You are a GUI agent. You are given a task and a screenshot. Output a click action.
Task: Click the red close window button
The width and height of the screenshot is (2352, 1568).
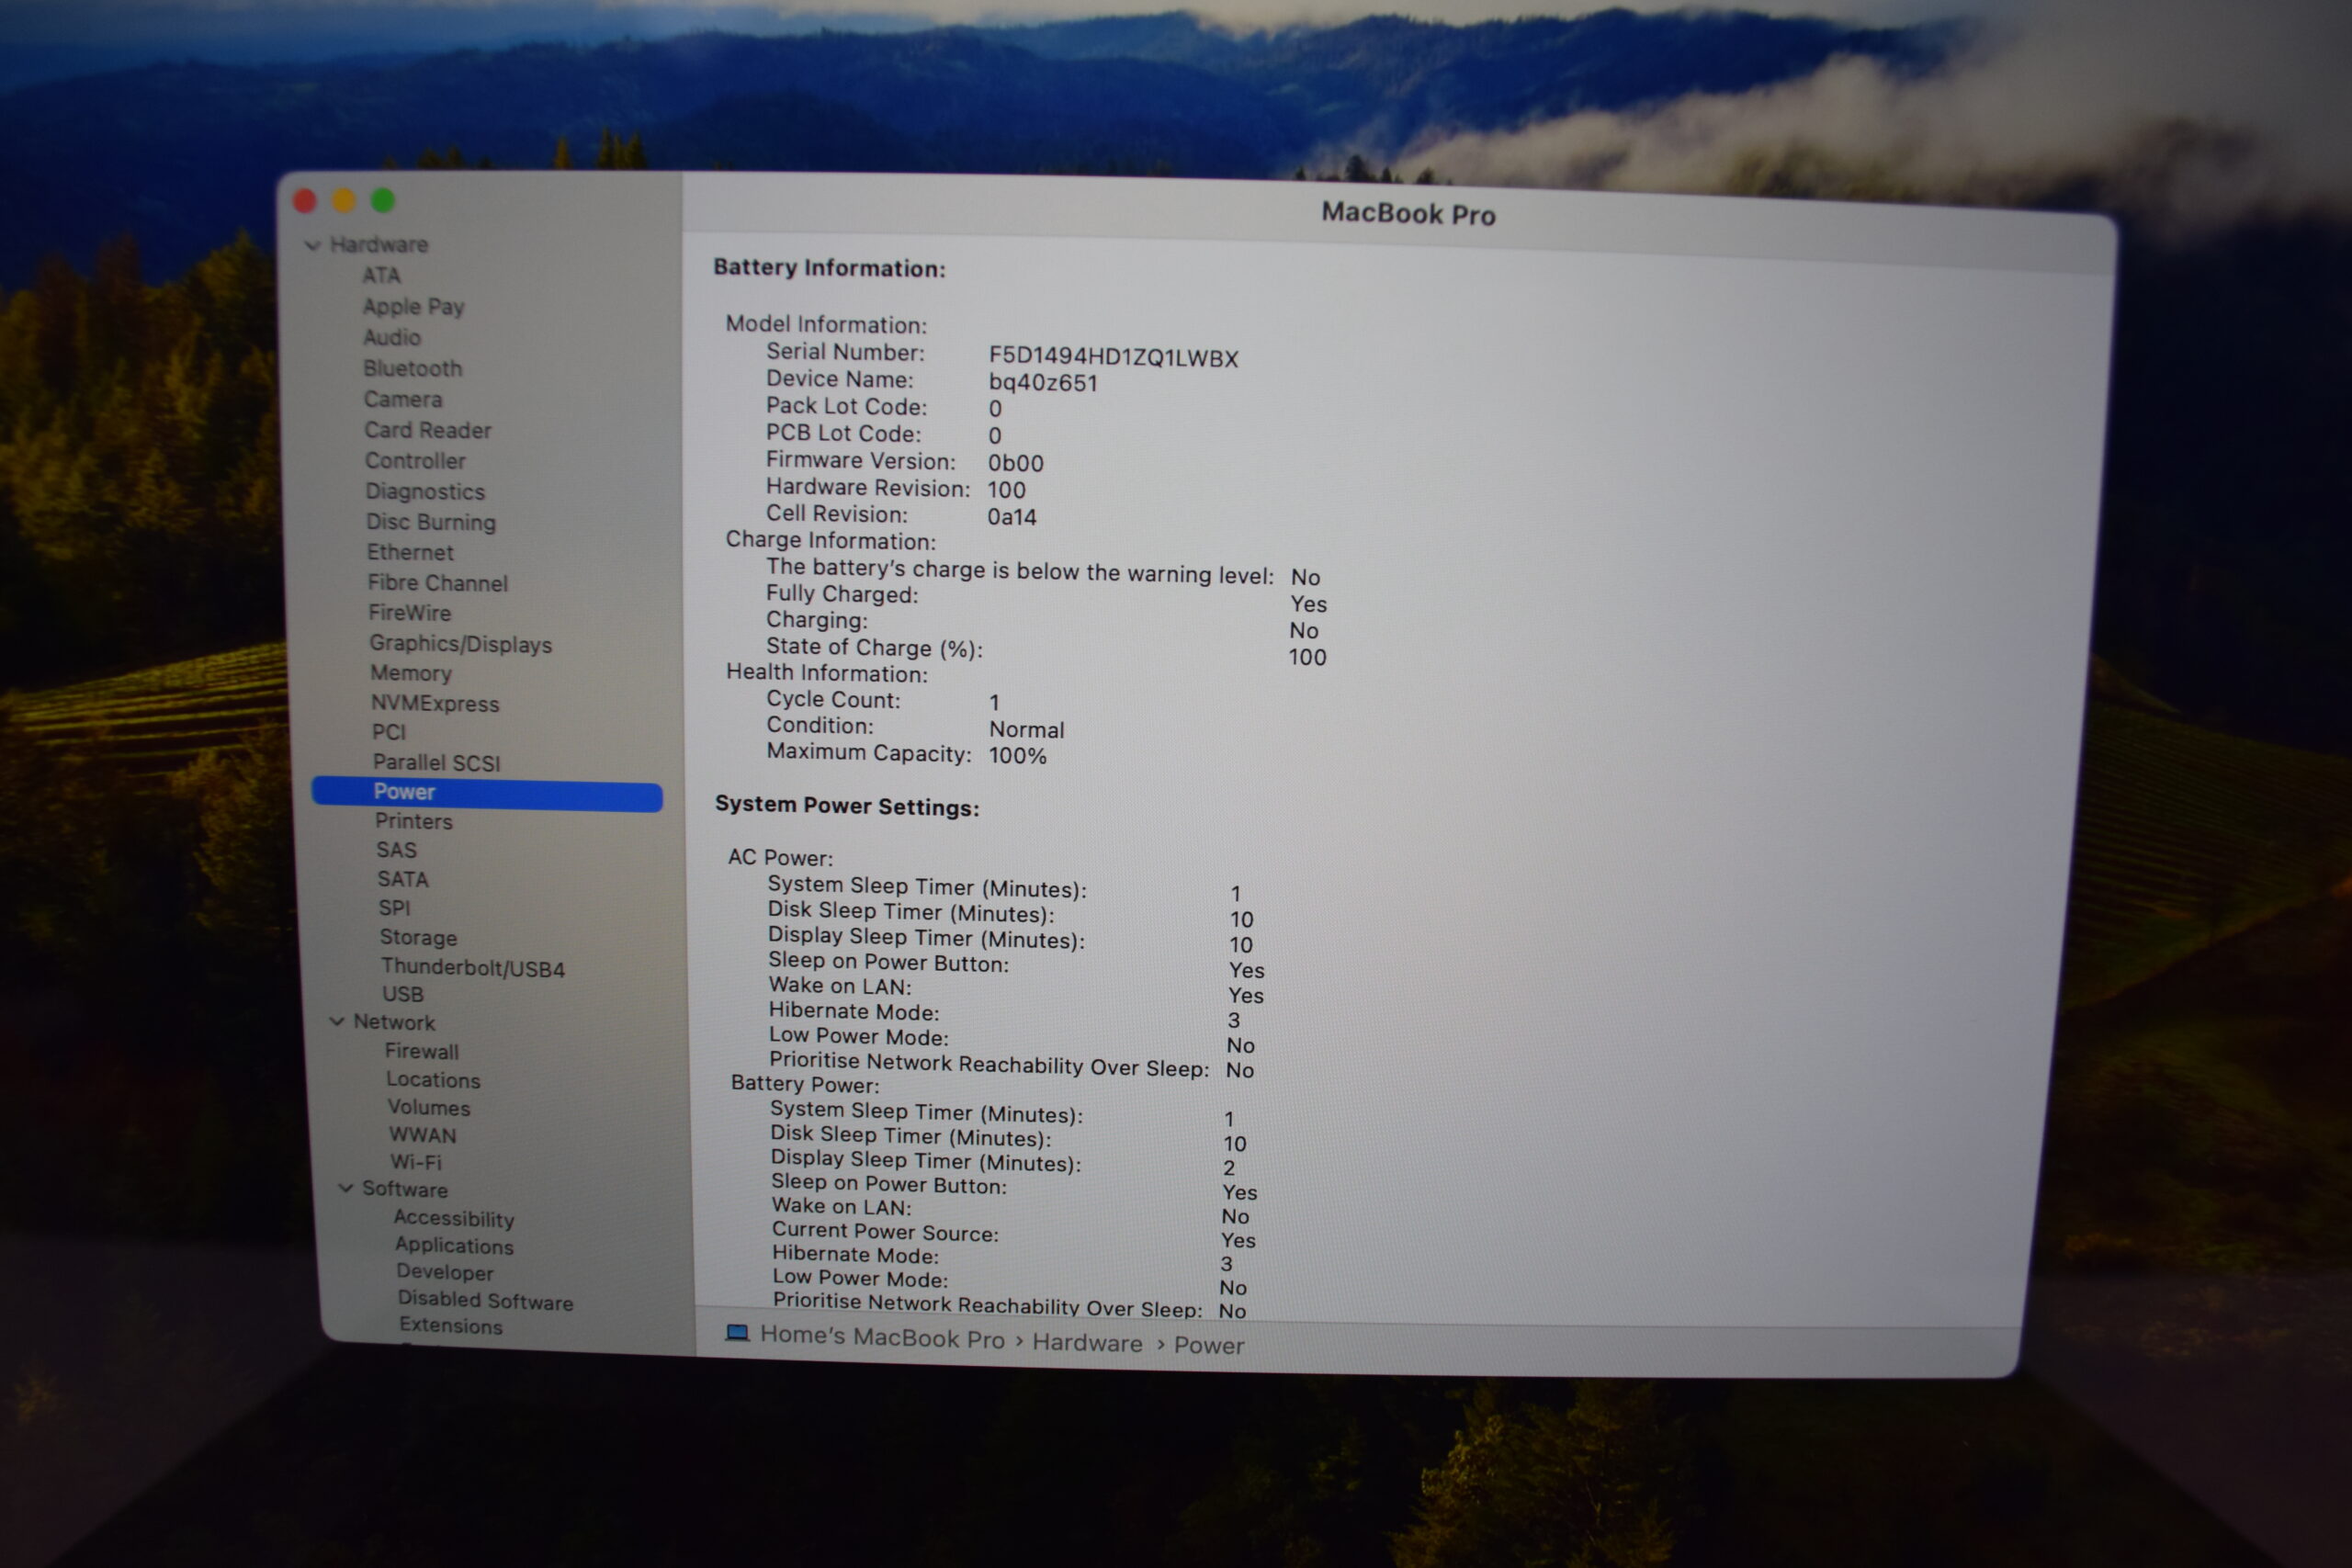(x=305, y=201)
